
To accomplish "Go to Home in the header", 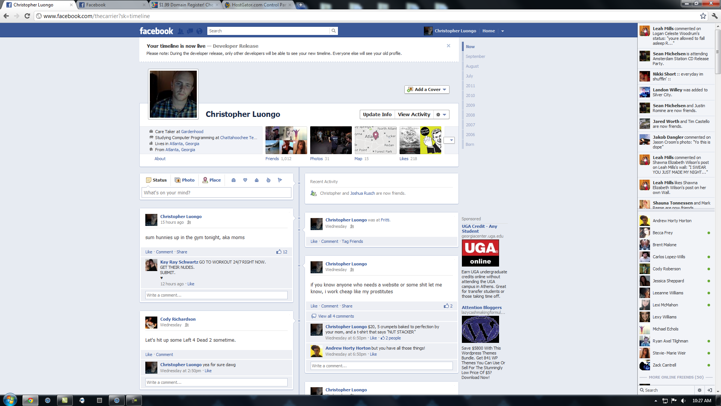I will [489, 31].
